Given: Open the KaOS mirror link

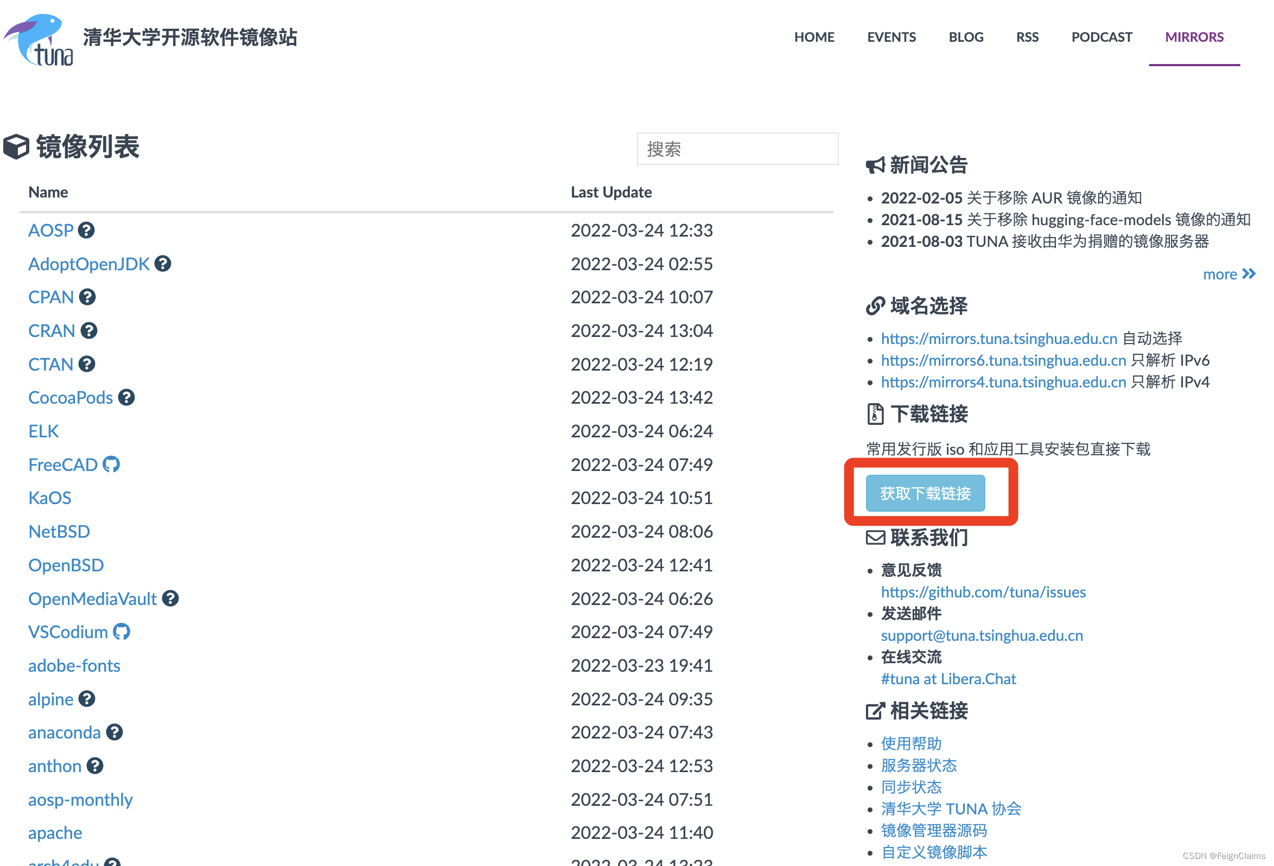Looking at the screenshot, I should [x=50, y=498].
